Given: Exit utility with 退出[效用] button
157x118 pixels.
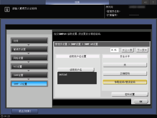Looking at the screenshot, I should point(25,111).
